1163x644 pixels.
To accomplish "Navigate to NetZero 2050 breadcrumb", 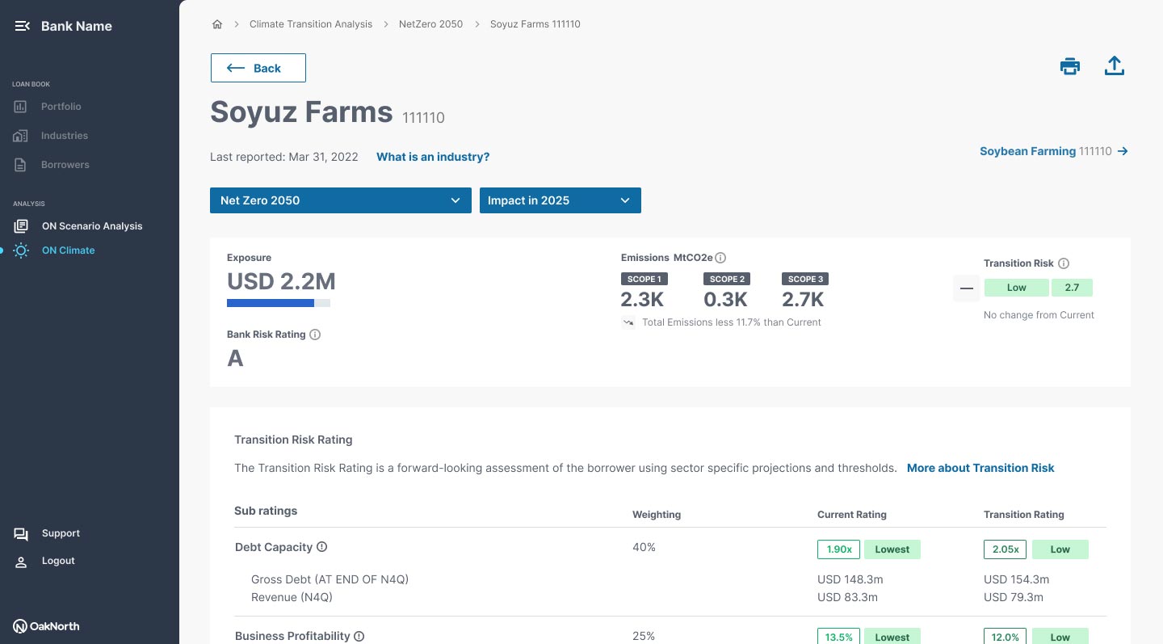I will pyautogui.click(x=431, y=24).
